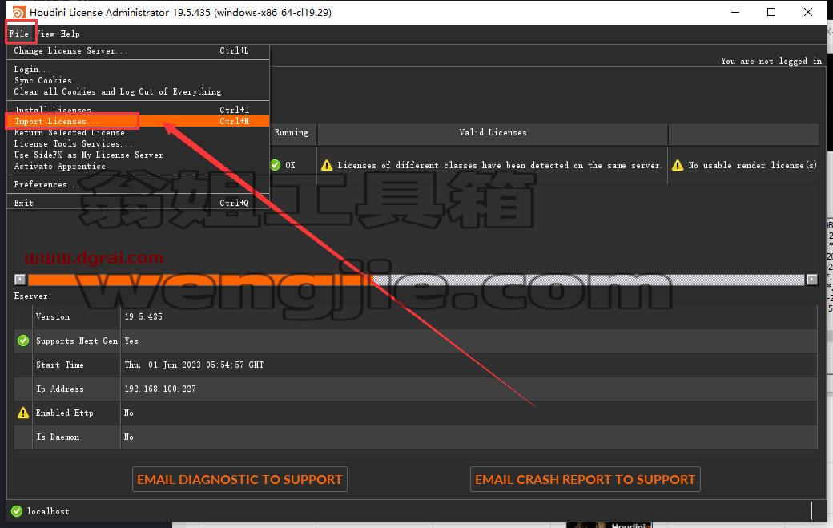Click warning icon next to Enabled Http
This screenshot has width=833, height=528.
pos(23,413)
